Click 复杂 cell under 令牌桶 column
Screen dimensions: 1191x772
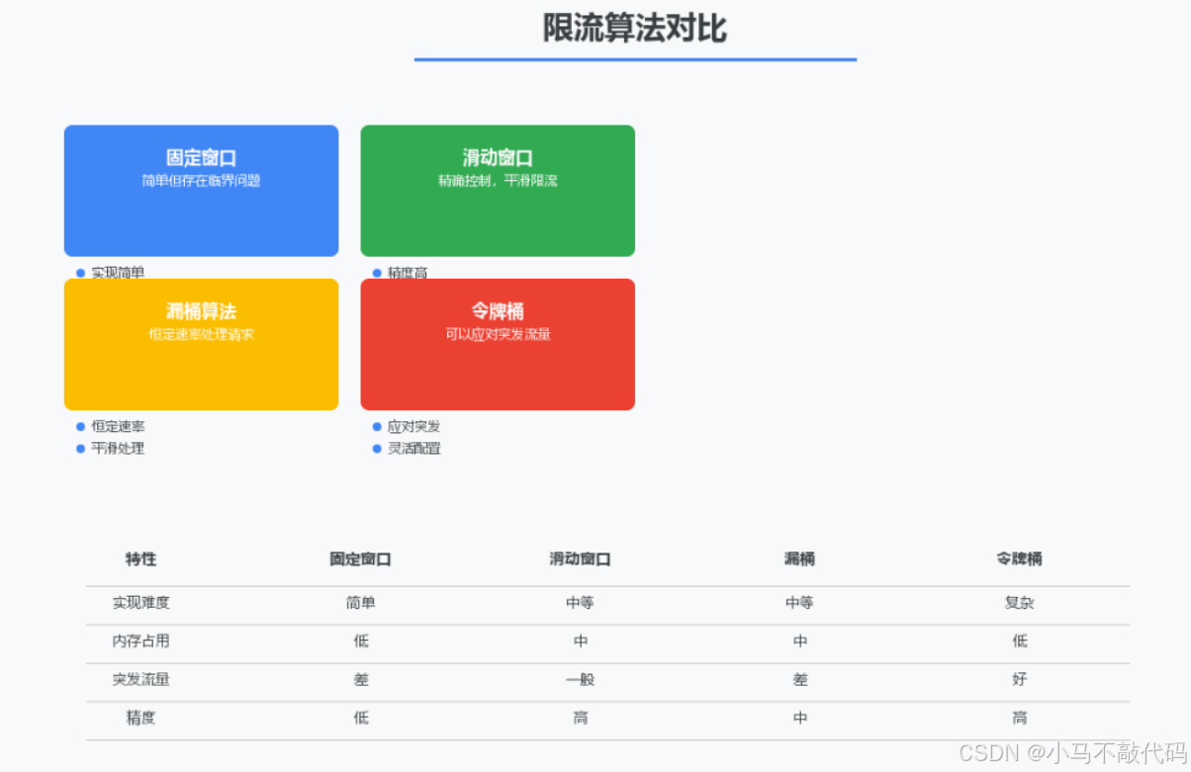pos(1019,602)
